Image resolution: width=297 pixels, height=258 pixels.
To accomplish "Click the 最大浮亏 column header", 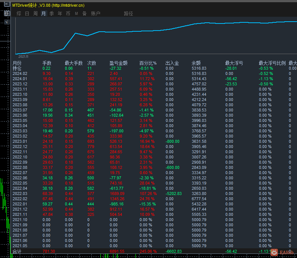I will click(x=234, y=63).
